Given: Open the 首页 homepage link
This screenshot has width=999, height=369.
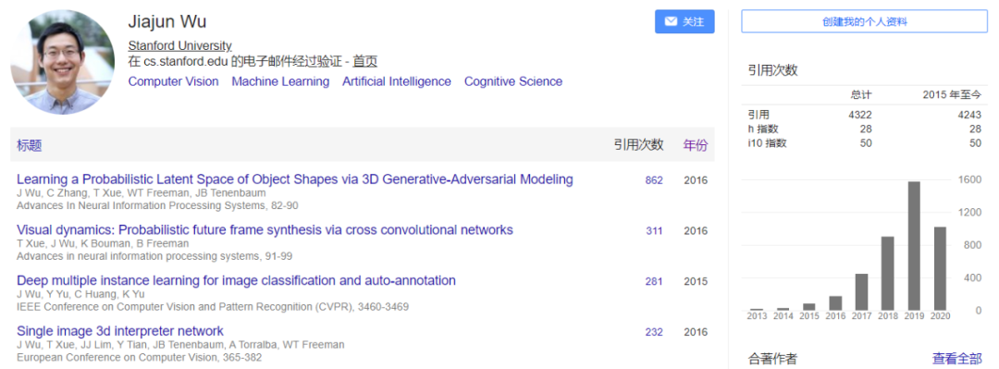Looking at the screenshot, I should (x=365, y=62).
